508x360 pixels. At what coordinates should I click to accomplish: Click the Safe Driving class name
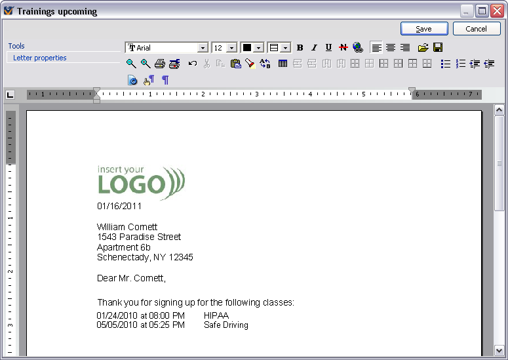pos(226,325)
